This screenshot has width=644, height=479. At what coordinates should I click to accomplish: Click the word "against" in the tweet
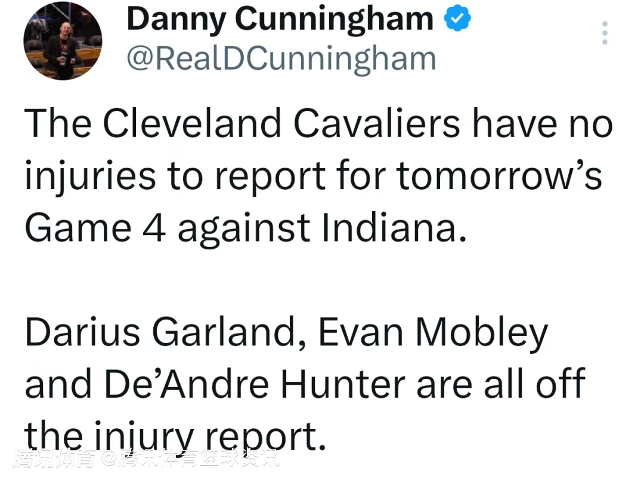point(244,228)
